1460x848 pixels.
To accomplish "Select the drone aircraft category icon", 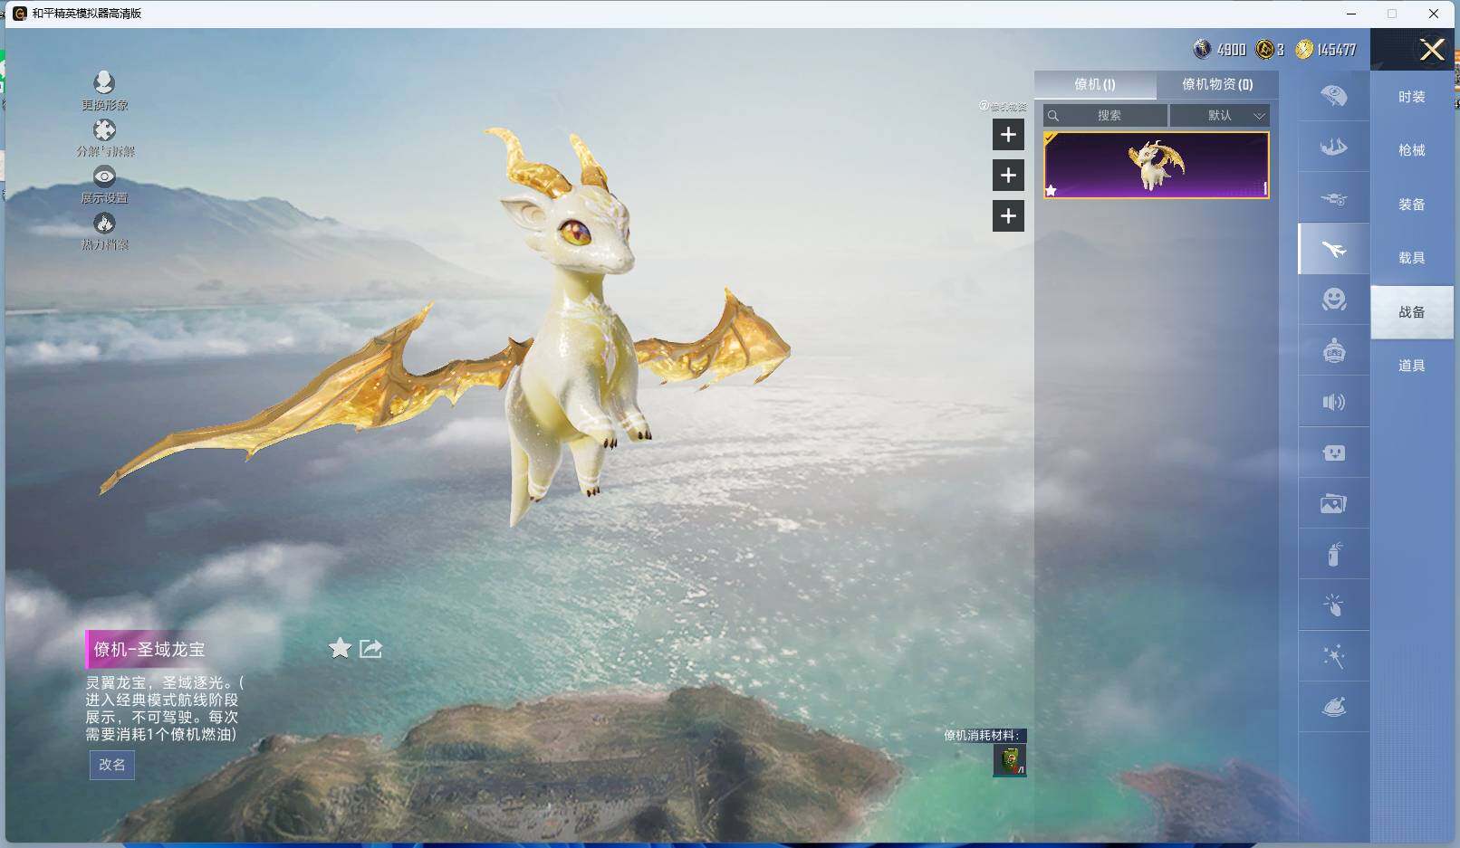I will (x=1334, y=198).
